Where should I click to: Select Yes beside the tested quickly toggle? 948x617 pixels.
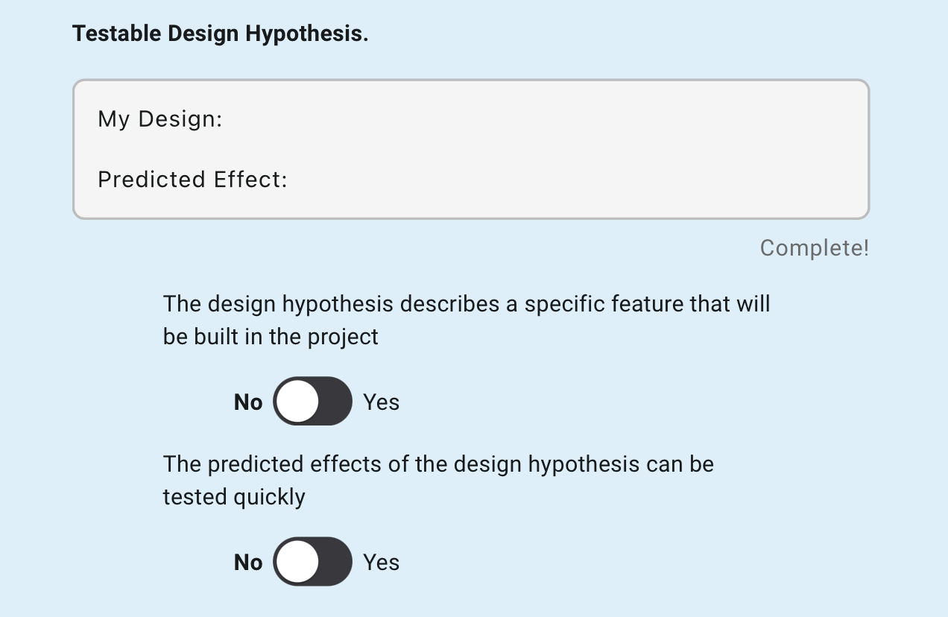click(x=381, y=563)
